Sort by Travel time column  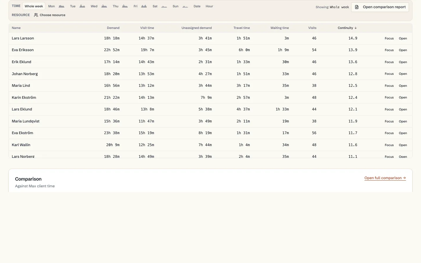(241, 28)
